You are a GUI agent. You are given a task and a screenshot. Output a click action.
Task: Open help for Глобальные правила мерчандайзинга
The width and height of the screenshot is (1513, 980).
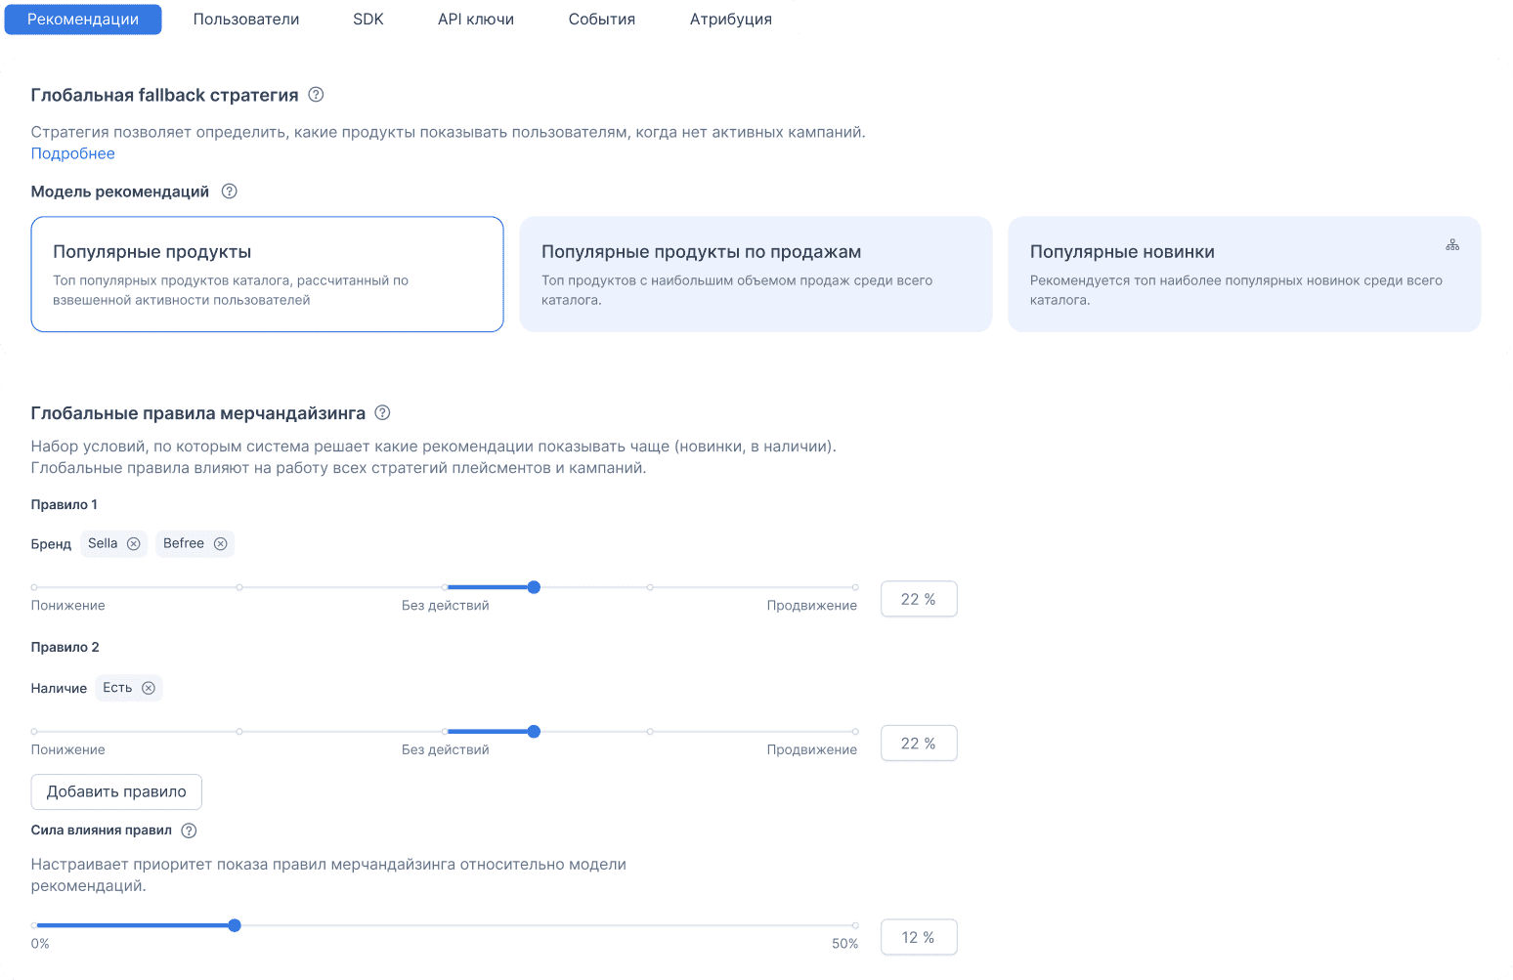(382, 412)
